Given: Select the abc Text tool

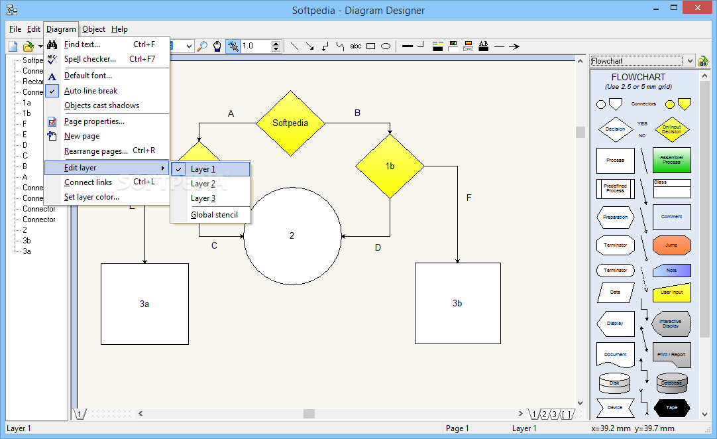Looking at the screenshot, I should [356, 46].
